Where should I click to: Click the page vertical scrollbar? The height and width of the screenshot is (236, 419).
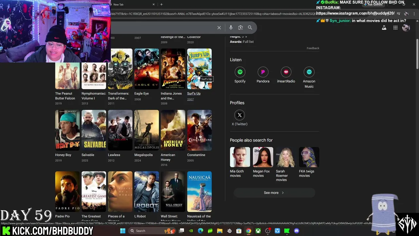coord(417,54)
